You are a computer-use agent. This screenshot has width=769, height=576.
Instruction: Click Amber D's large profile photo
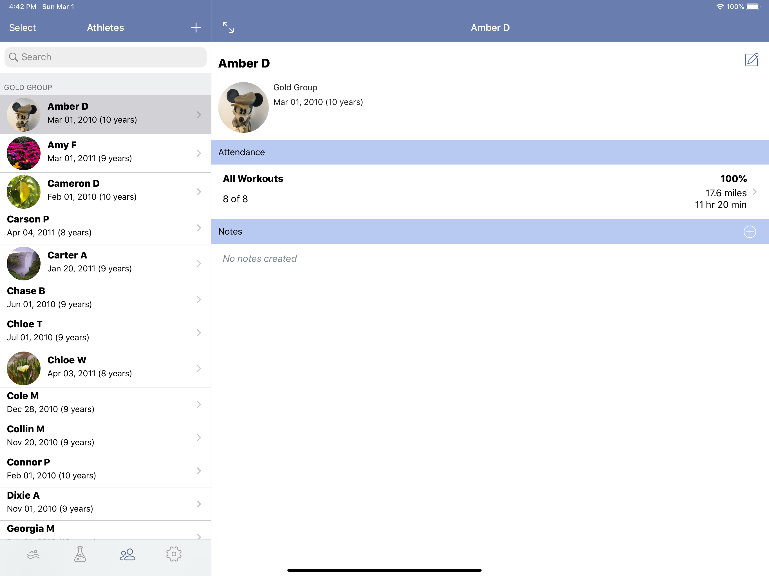click(243, 107)
